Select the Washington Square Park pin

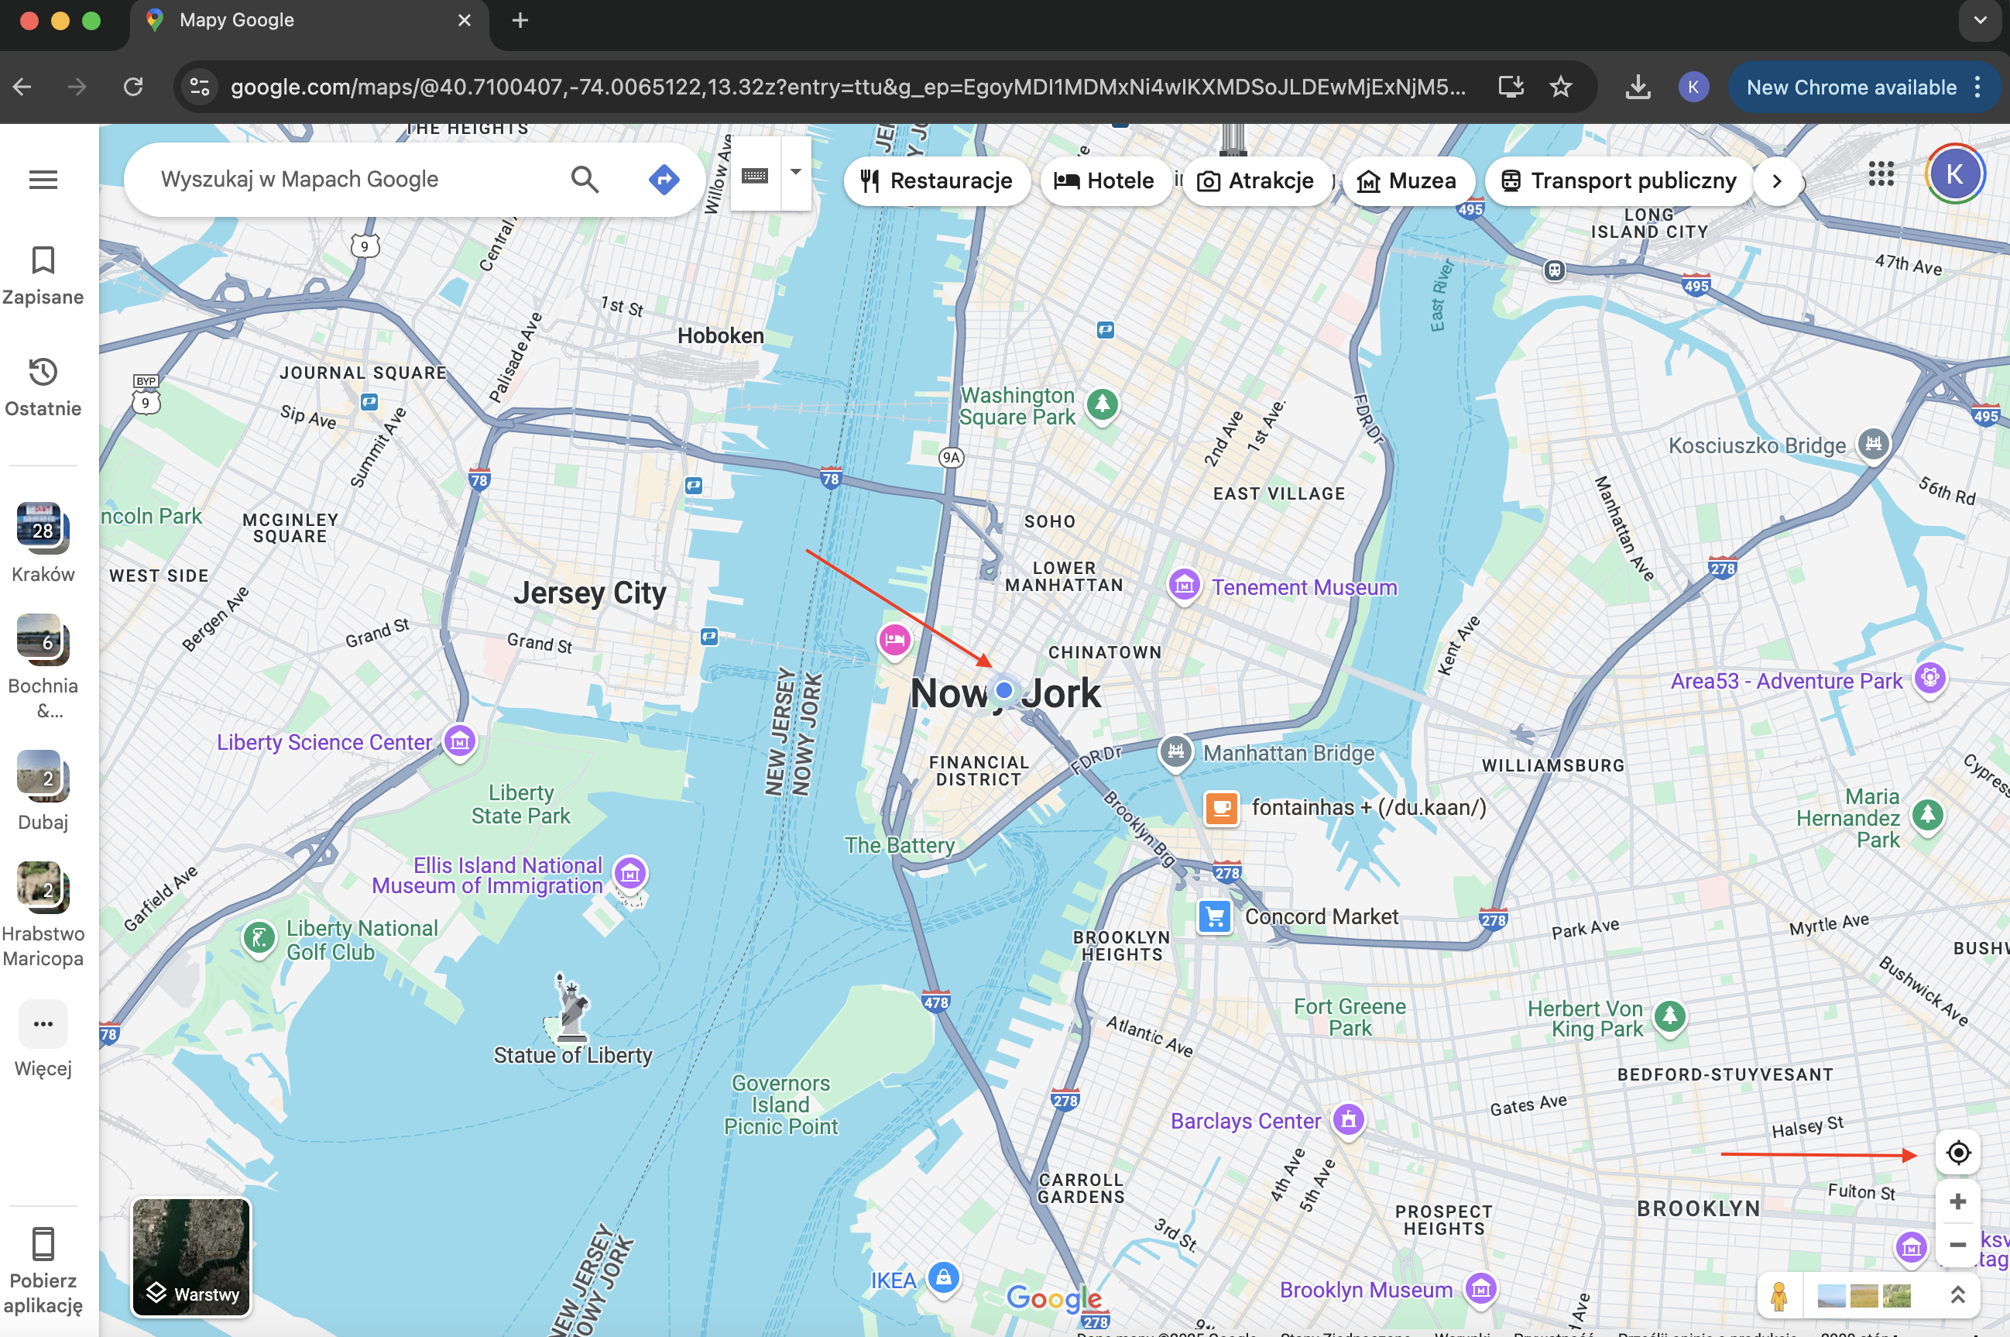[x=1103, y=405]
